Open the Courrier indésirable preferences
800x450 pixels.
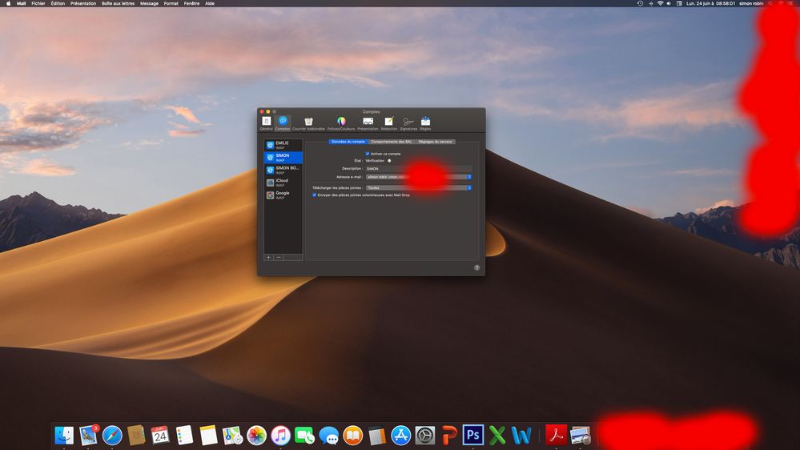pos(308,123)
